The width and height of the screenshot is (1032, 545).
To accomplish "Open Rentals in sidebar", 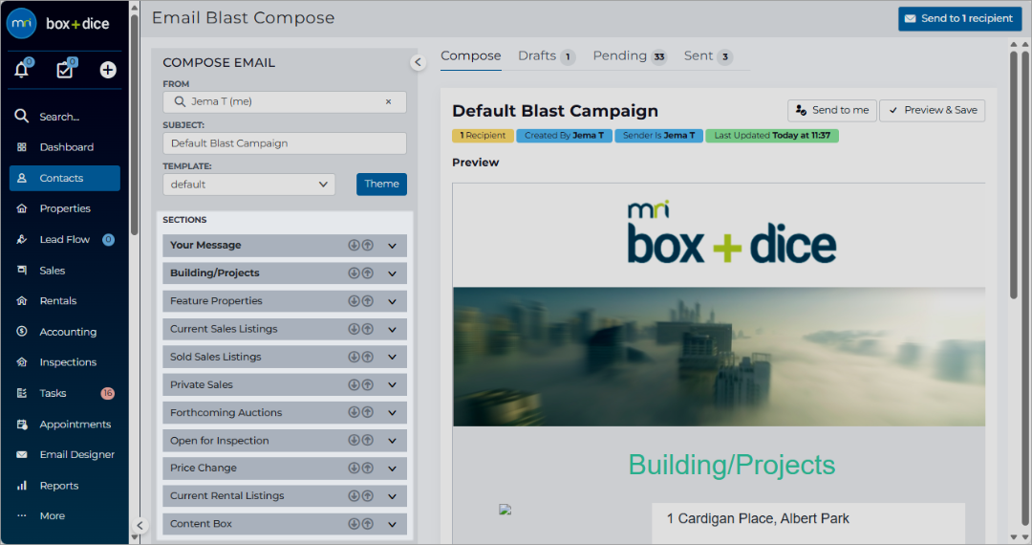I will (65, 301).
